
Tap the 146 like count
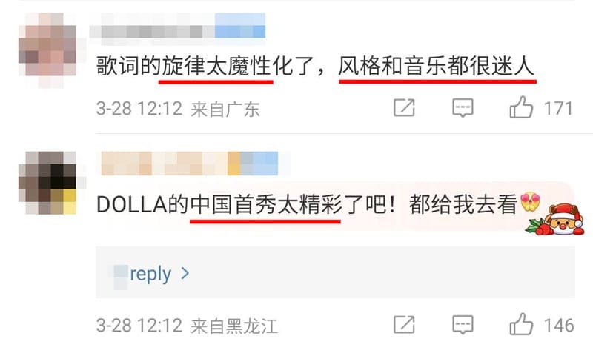tap(559, 325)
